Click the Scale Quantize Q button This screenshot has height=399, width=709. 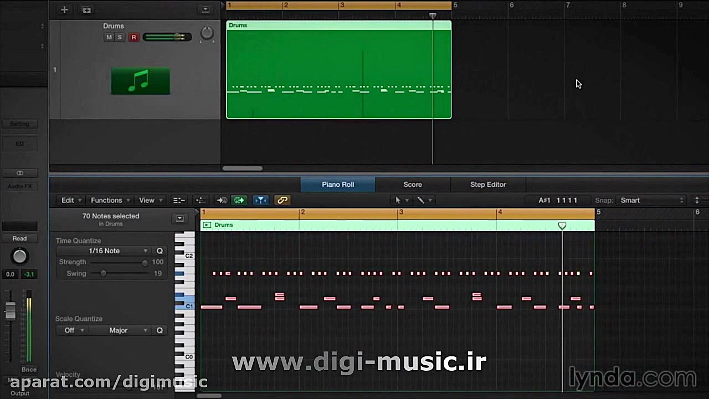pyautogui.click(x=160, y=330)
